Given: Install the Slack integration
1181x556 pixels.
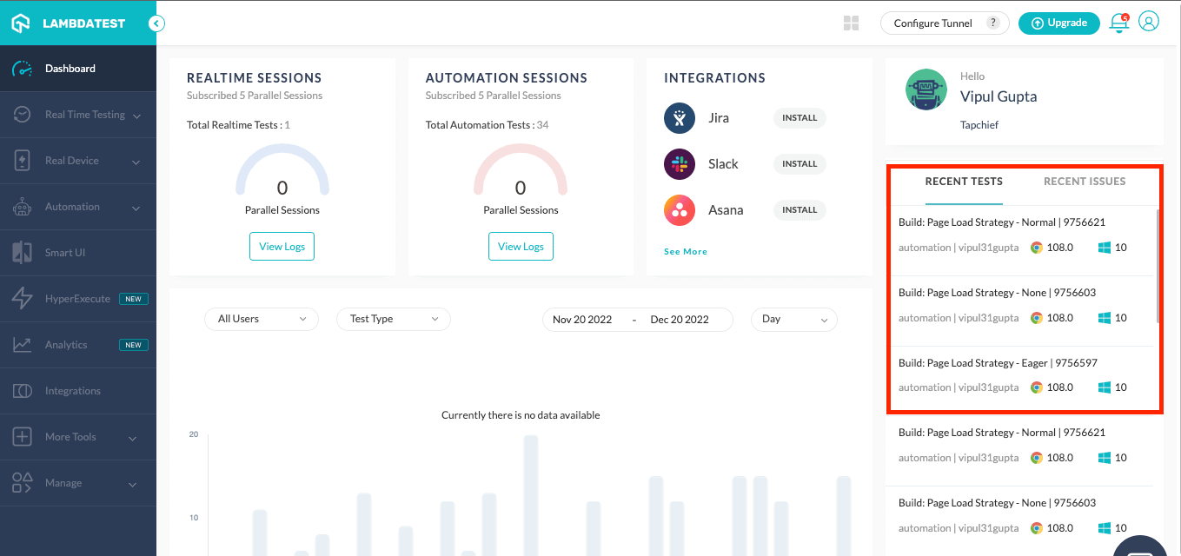Looking at the screenshot, I should (799, 164).
